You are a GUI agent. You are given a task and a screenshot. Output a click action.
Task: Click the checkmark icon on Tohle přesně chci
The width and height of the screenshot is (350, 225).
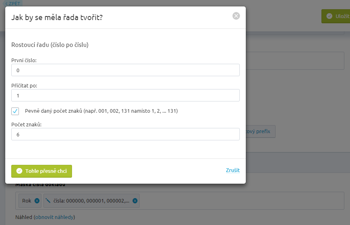point(19,171)
